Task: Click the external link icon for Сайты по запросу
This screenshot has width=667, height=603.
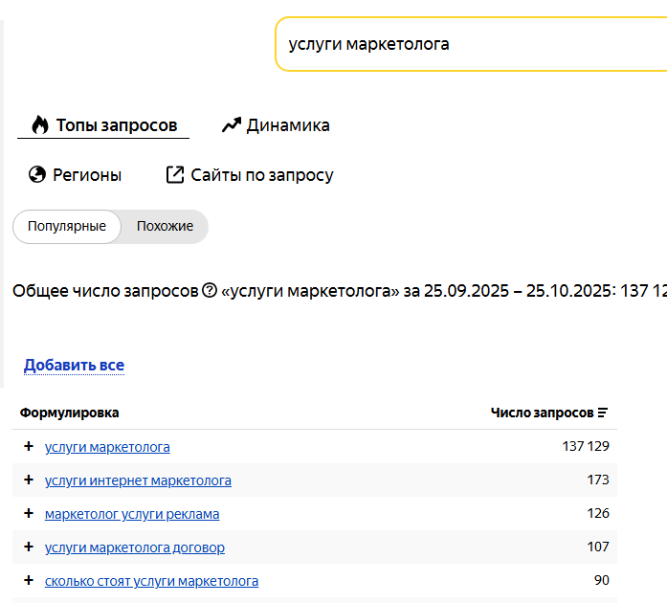Action: click(x=174, y=175)
